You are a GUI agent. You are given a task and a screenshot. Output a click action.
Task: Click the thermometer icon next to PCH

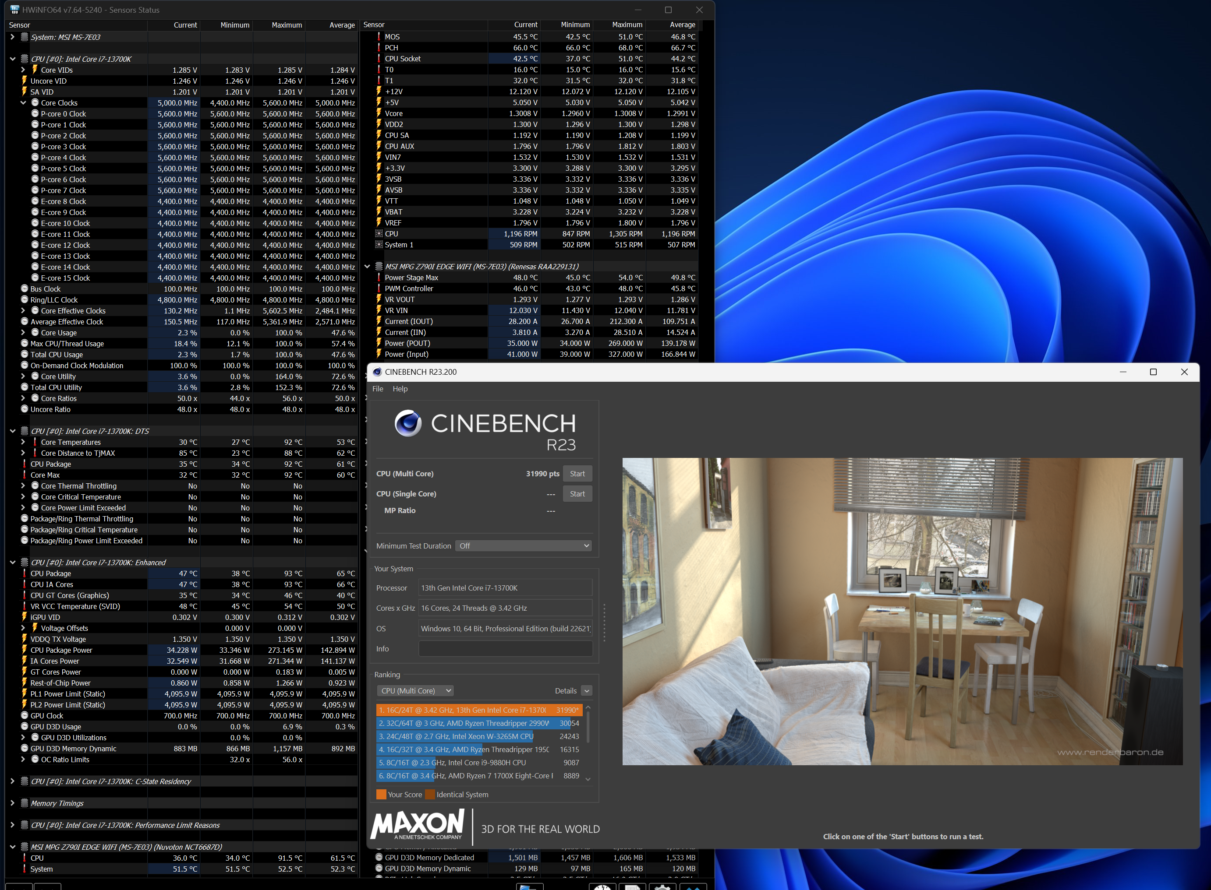(379, 47)
